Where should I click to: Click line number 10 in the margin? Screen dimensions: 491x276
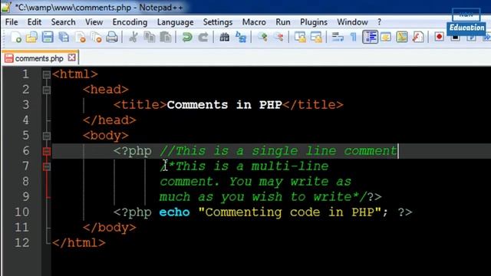pos(22,212)
